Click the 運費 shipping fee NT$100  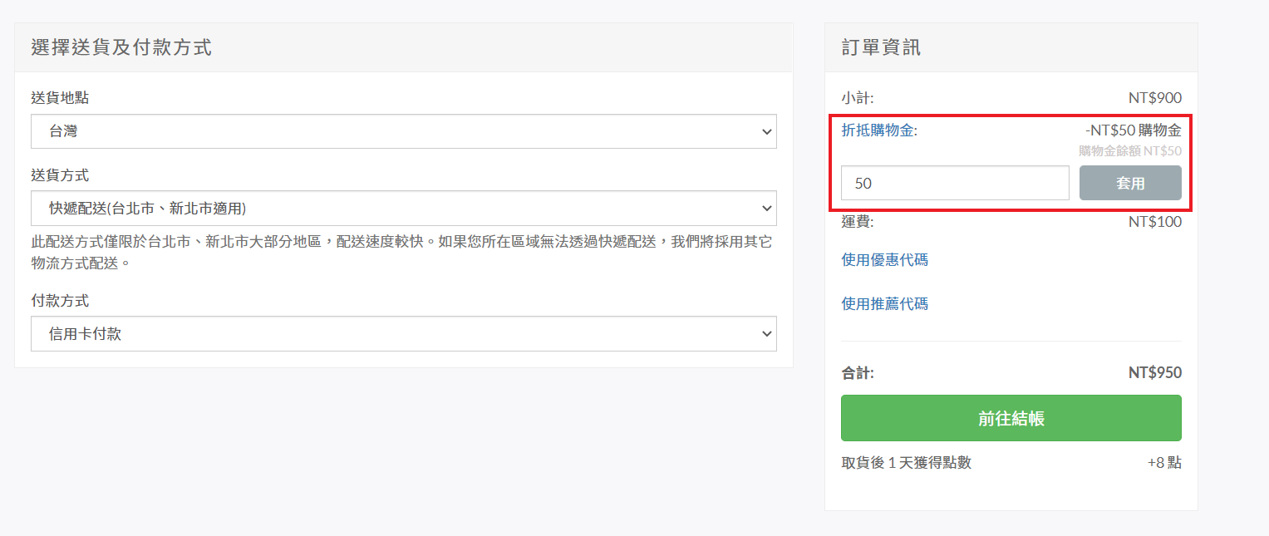[x=1154, y=222]
